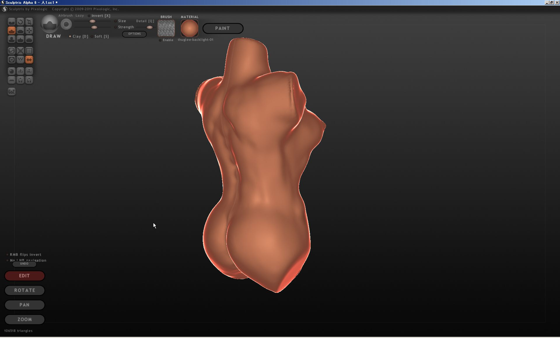Toggle the Wireframe display icon
Viewport: 560px width, 338px height.
20,60
